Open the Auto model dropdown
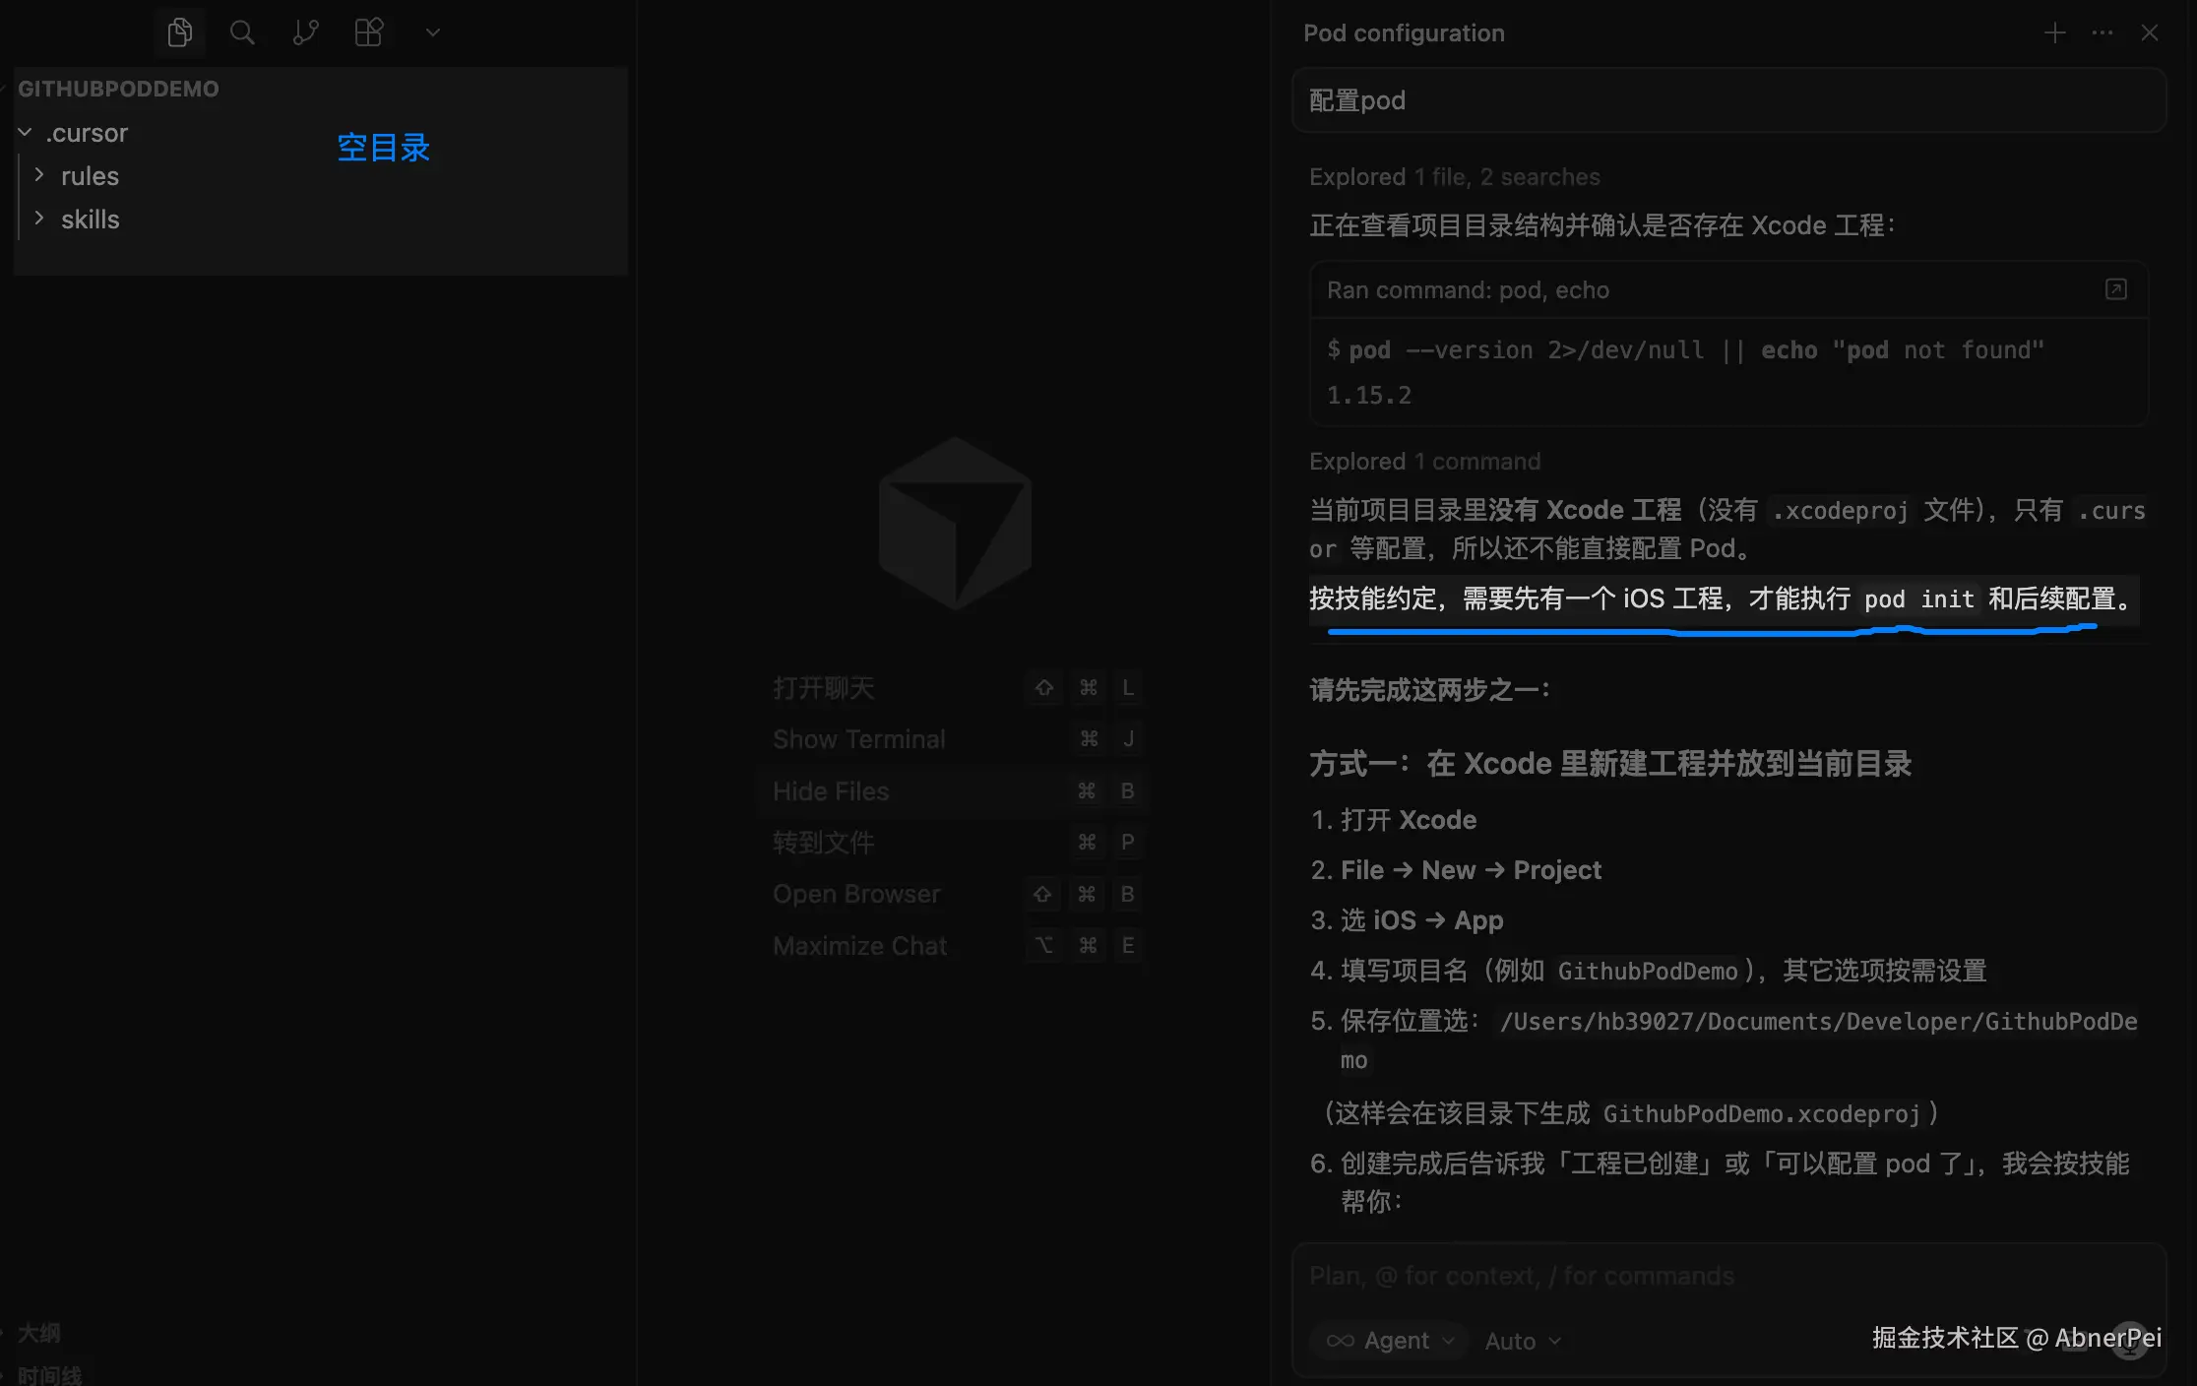 tap(1523, 1341)
